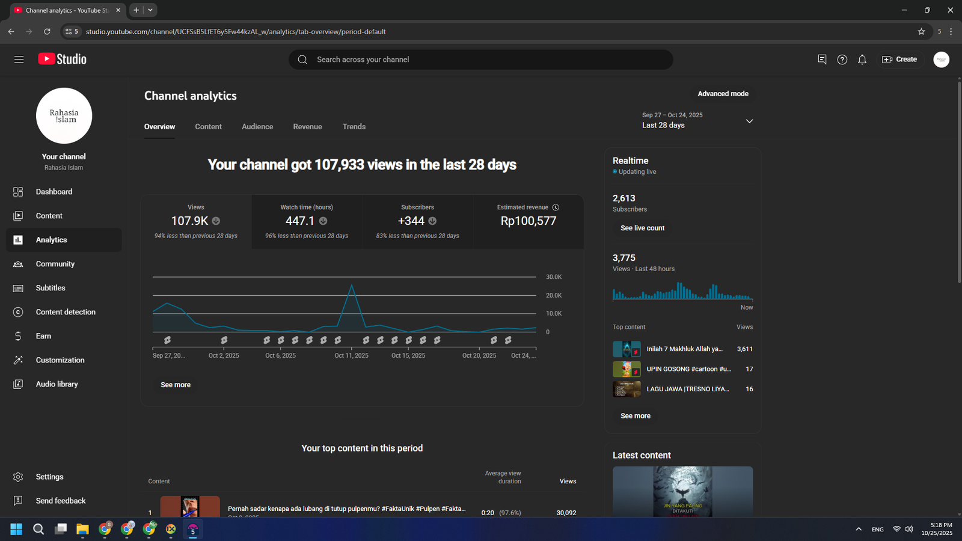Expand the Last 28 days date range dropdown
The image size is (962, 541).
click(749, 121)
